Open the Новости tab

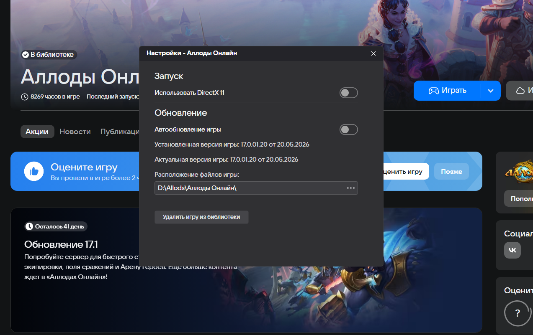tap(75, 132)
